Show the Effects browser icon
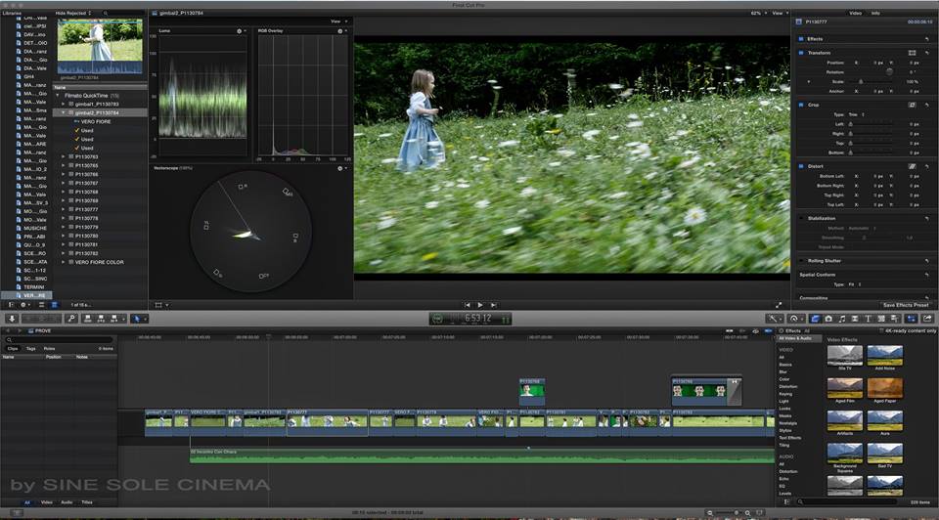 (815, 319)
